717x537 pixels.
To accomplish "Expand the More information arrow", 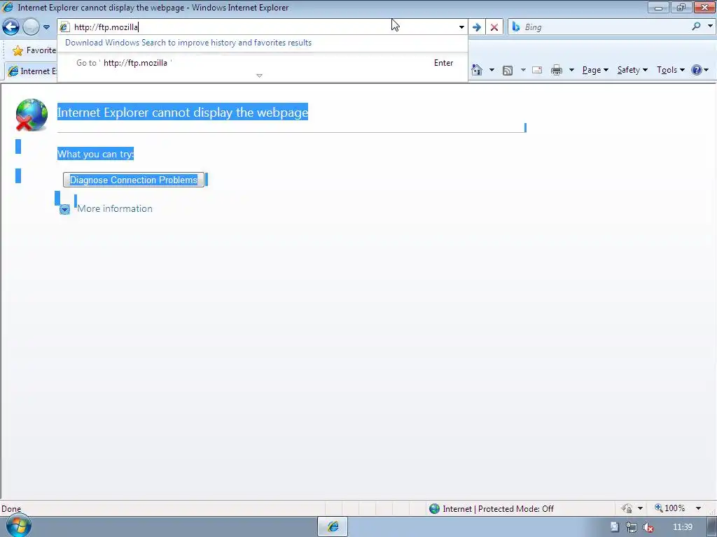I will point(64,209).
